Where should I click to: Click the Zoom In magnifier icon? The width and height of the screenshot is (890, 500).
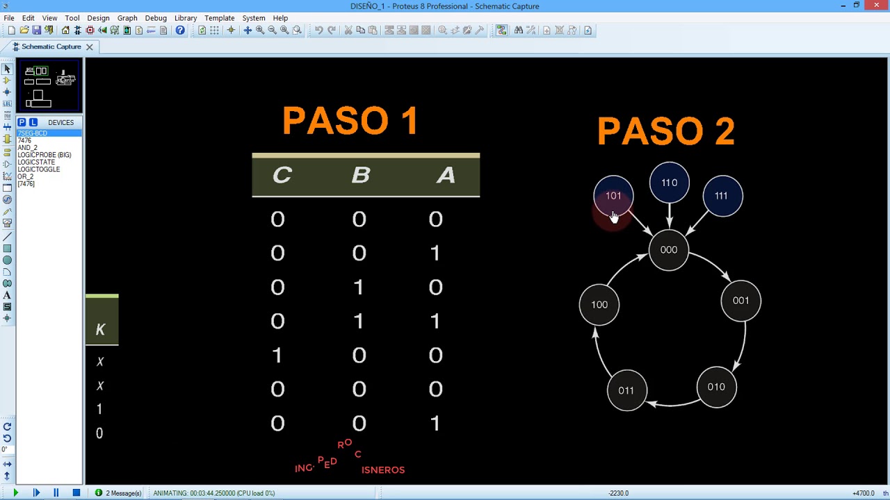click(x=260, y=31)
